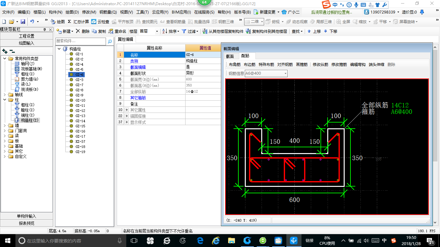Click 布角筋 in rebar toolbar
The image size is (440, 247).
coord(235,65)
